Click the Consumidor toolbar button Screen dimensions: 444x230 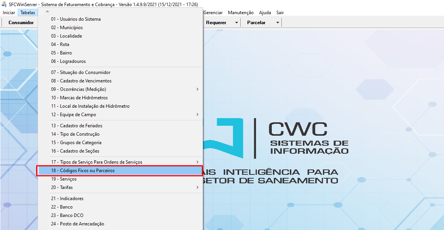coord(21,23)
